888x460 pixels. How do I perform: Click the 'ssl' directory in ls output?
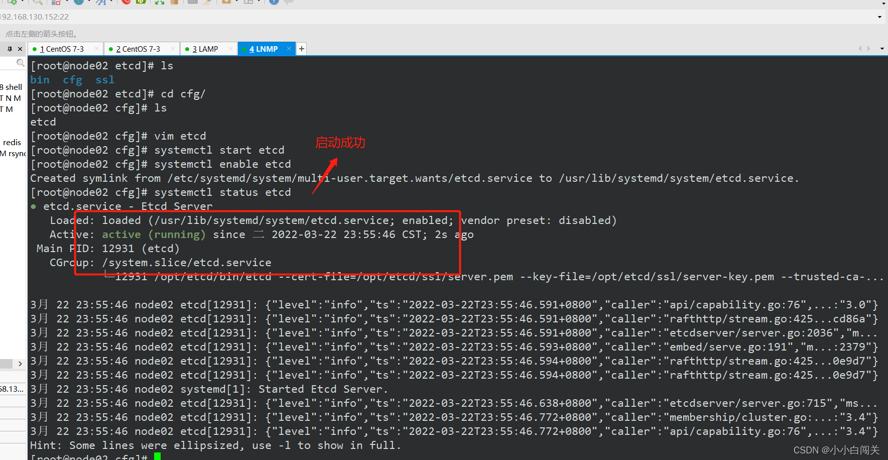105,80
